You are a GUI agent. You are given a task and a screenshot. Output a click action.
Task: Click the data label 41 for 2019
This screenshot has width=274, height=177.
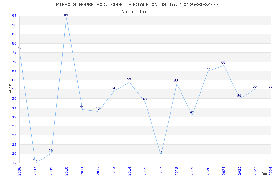tap(192, 112)
